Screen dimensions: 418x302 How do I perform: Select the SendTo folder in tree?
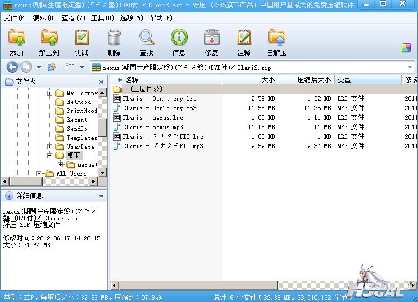(x=77, y=129)
